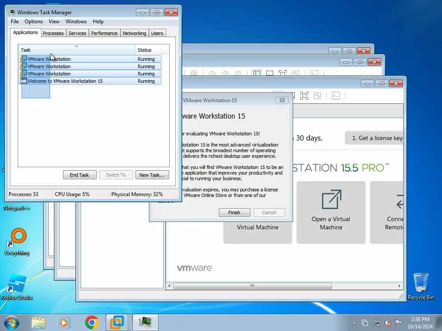
Task: Sort by the Task column header
Action: (x=77, y=50)
